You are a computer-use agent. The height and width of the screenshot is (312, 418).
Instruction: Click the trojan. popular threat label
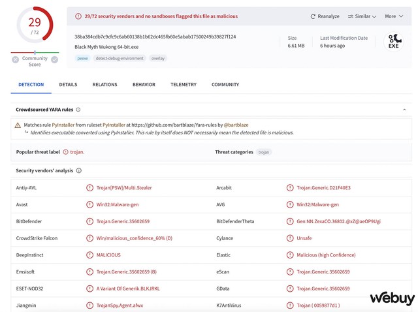pos(77,152)
